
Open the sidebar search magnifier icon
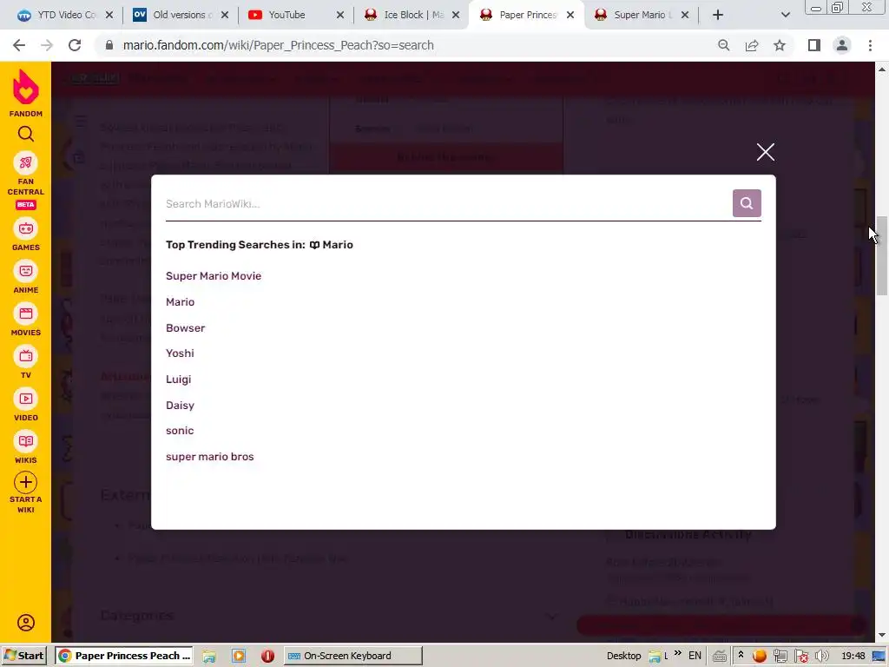tap(25, 134)
